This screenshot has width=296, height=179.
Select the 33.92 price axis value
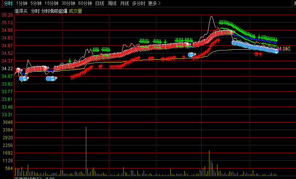(x=7, y=84)
